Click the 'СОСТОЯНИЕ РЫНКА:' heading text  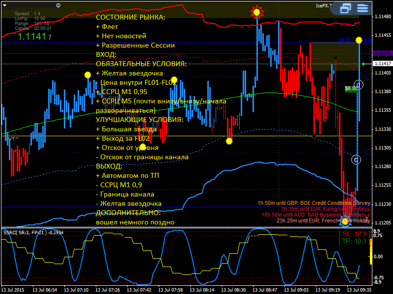130,17
